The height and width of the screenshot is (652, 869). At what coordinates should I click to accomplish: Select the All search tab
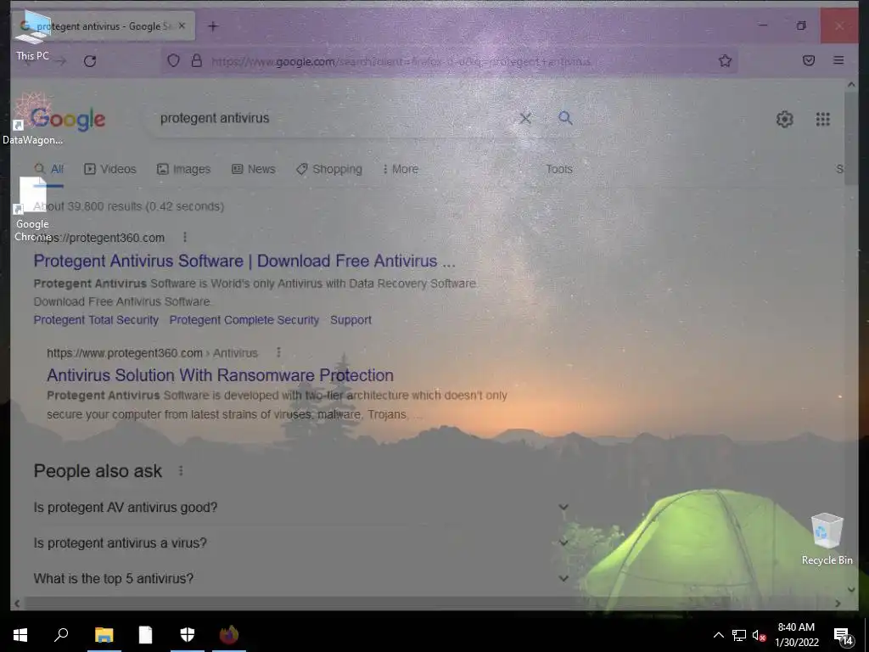click(x=48, y=169)
